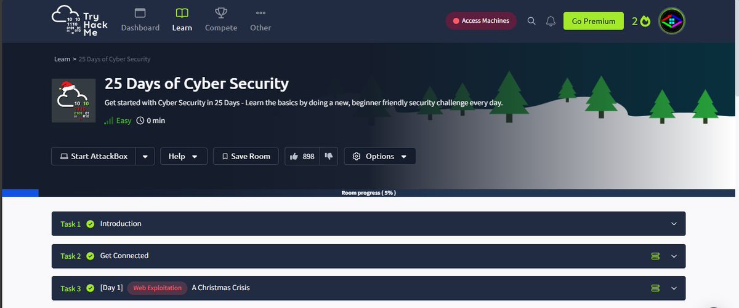739x308 pixels.
Task: Click the Dashboard icon in navbar
Action: coord(140,12)
